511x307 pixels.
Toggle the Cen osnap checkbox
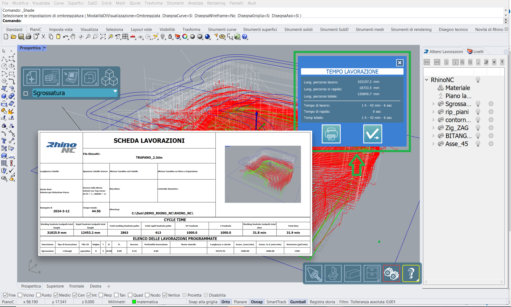[75, 295]
